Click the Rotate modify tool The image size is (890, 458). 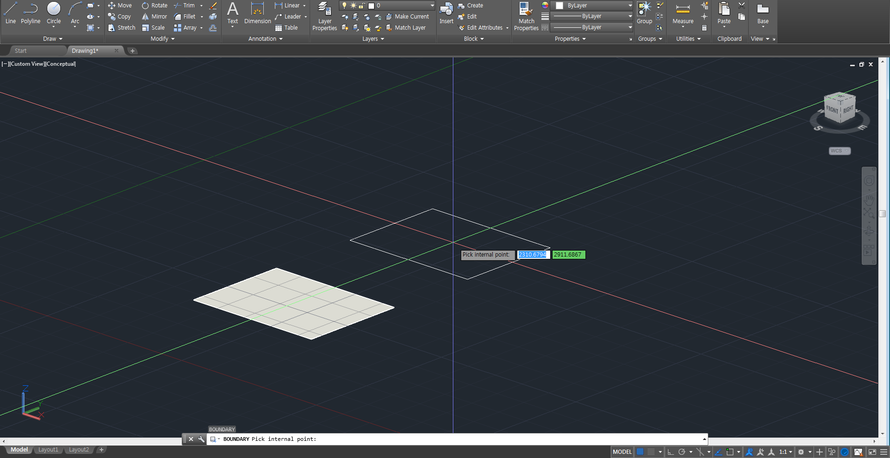pos(155,6)
